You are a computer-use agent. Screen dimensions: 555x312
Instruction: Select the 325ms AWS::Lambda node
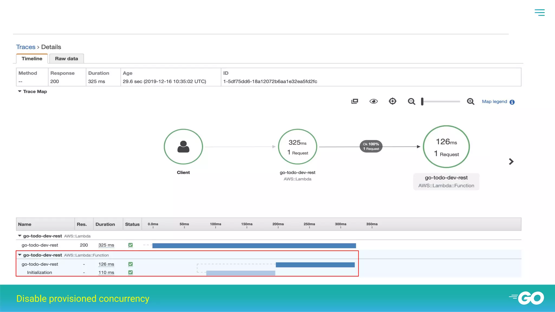[298, 147]
